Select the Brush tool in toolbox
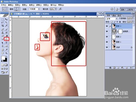This screenshot has height=102, width=136. (x=6, y=29)
